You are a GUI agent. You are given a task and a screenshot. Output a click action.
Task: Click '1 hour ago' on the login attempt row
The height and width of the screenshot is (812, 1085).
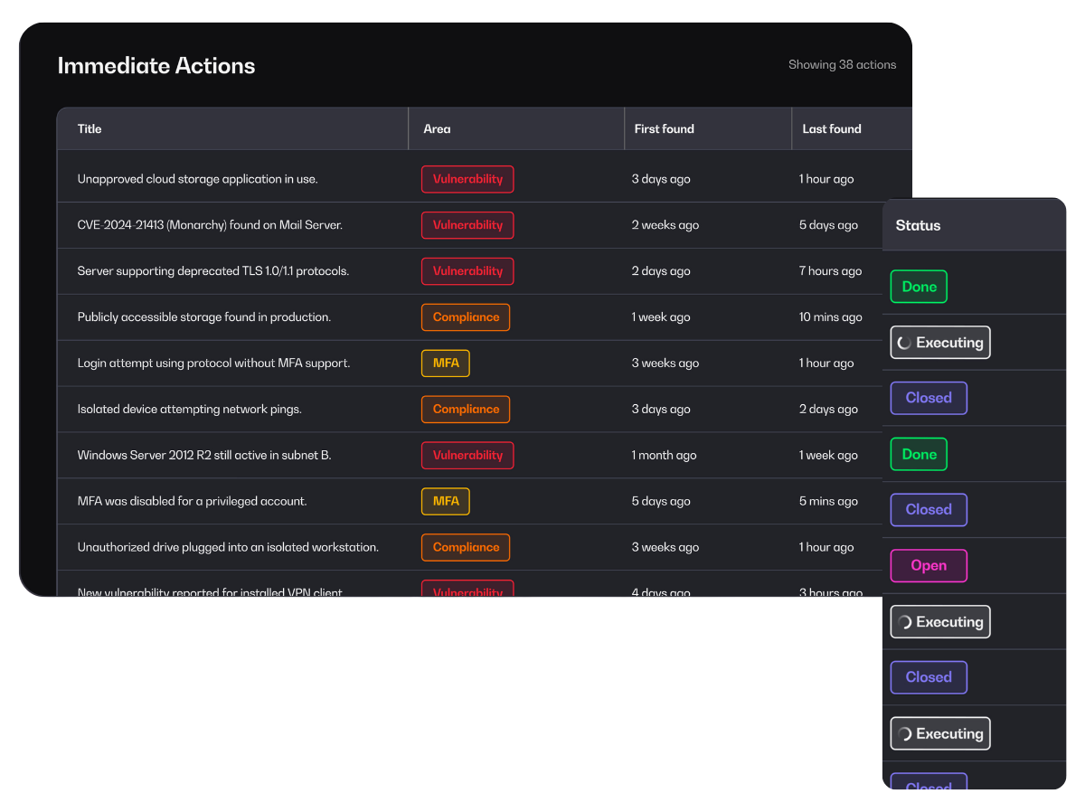pos(826,364)
